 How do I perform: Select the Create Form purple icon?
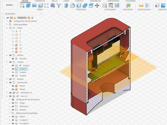53,6
